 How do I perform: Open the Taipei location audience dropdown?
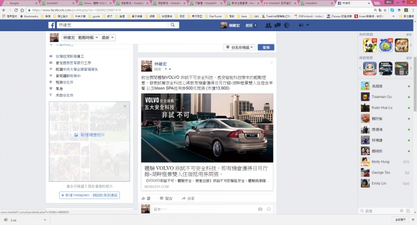[239, 47]
